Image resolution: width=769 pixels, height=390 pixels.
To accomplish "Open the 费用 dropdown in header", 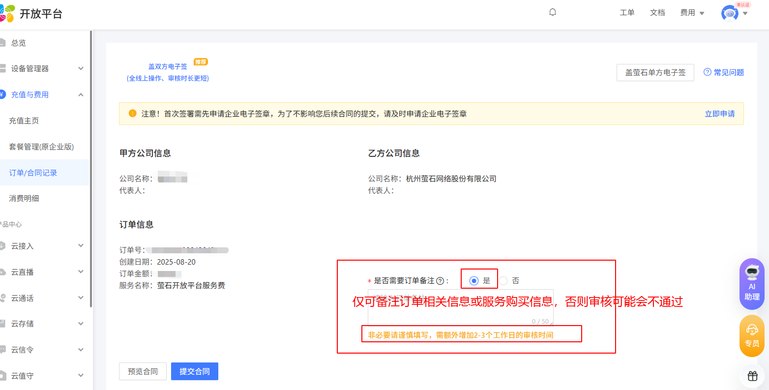I will click(x=692, y=13).
